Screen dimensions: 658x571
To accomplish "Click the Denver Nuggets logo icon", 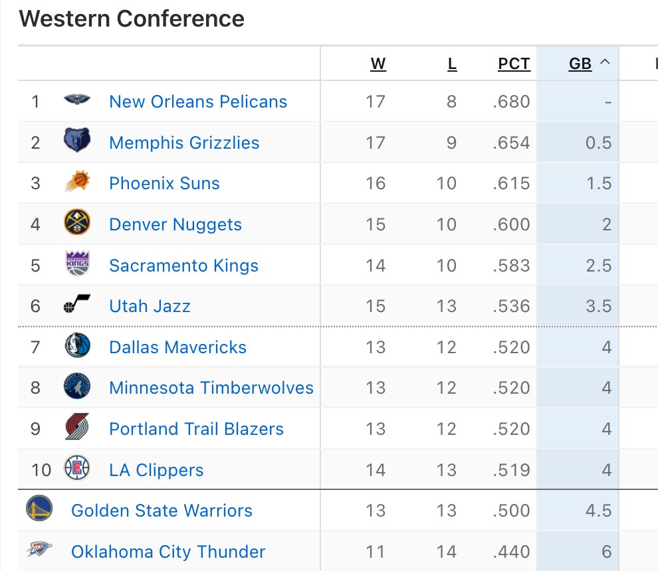I will pos(77,223).
